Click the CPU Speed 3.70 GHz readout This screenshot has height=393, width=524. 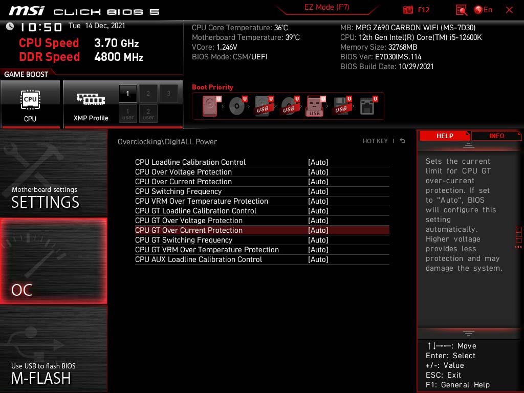coord(79,43)
